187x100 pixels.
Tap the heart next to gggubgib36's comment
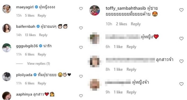coord(81,47)
